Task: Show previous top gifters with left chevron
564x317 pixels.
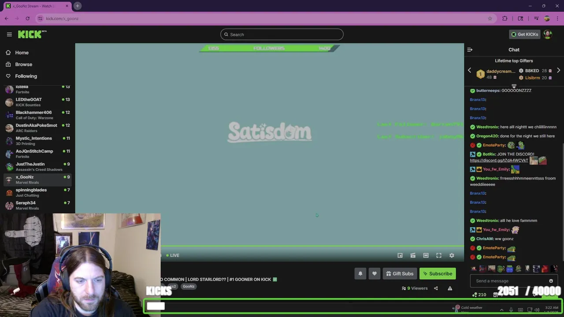Action: click(469, 70)
